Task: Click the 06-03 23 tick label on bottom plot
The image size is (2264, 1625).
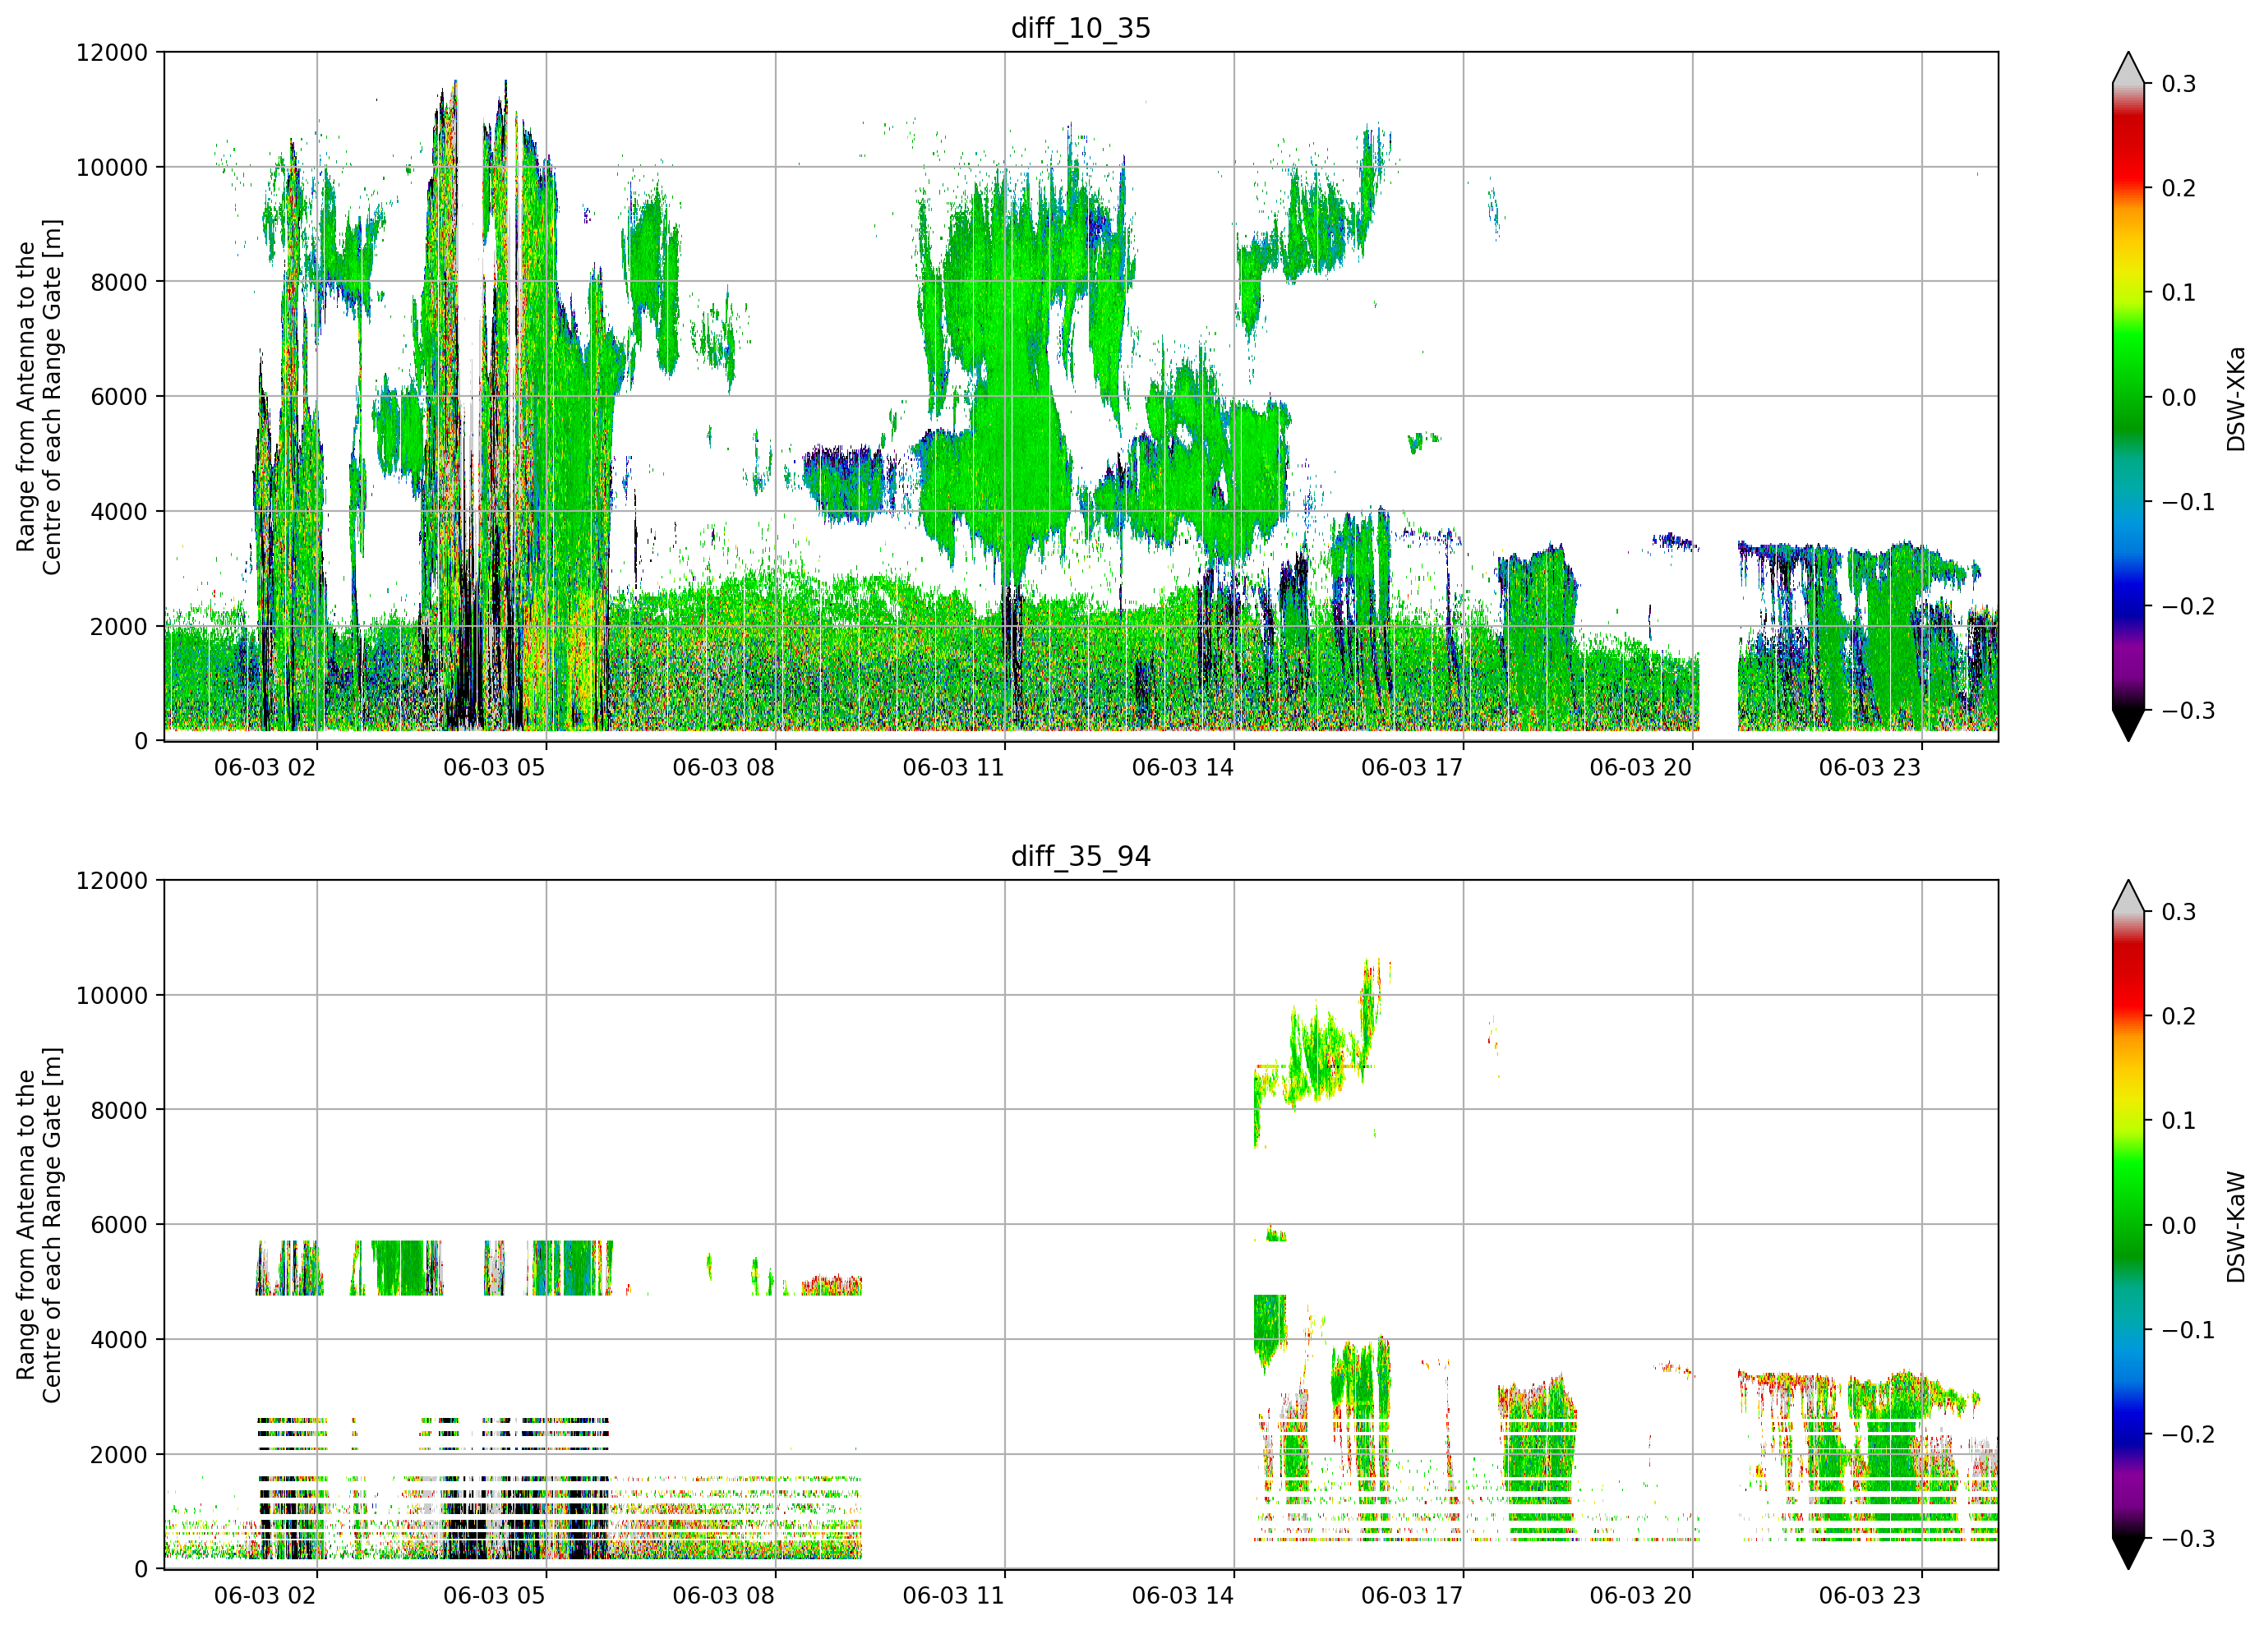Action: pyautogui.click(x=1870, y=1595)
